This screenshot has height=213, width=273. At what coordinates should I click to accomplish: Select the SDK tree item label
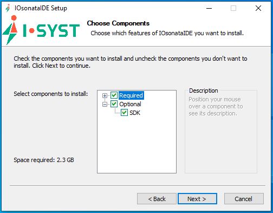[135, 113]
